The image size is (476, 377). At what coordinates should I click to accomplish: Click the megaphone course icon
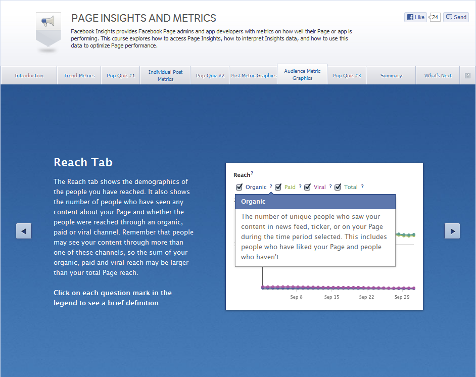point(49,29)
